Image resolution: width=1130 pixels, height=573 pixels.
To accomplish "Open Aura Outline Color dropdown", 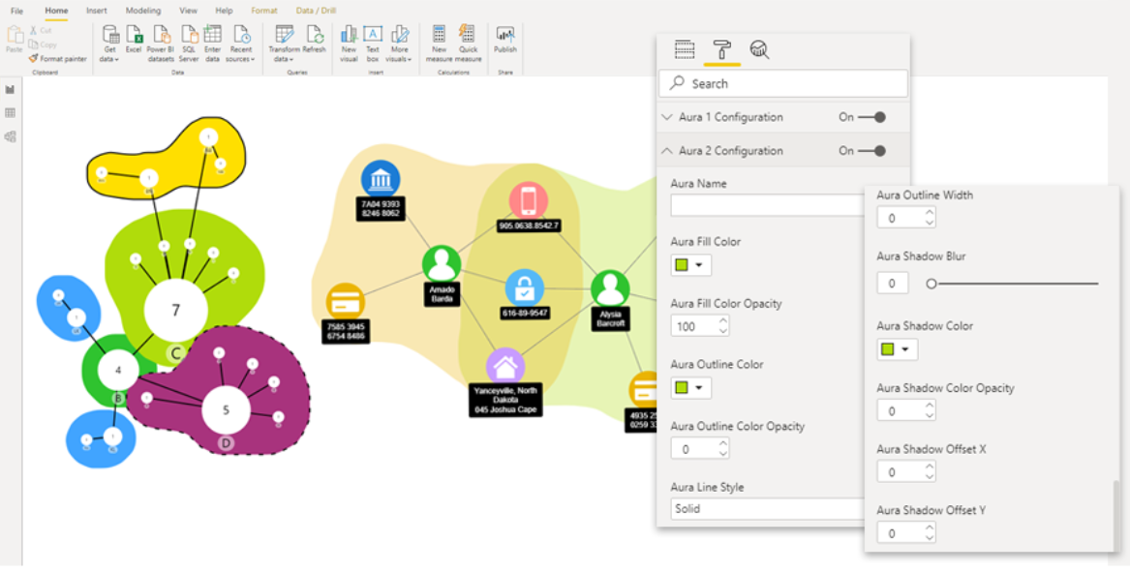I will (691, 388).
